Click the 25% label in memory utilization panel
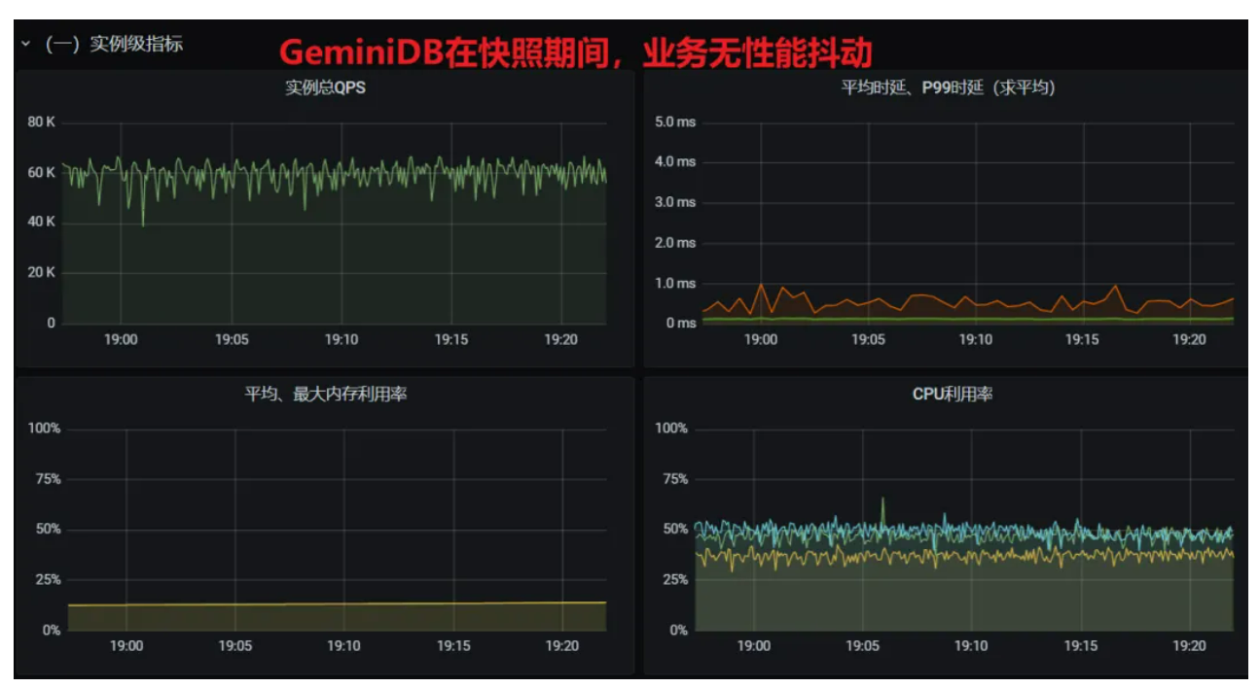Image resolution: width=1260 pixels, height=688 pixels. (47, 580)
